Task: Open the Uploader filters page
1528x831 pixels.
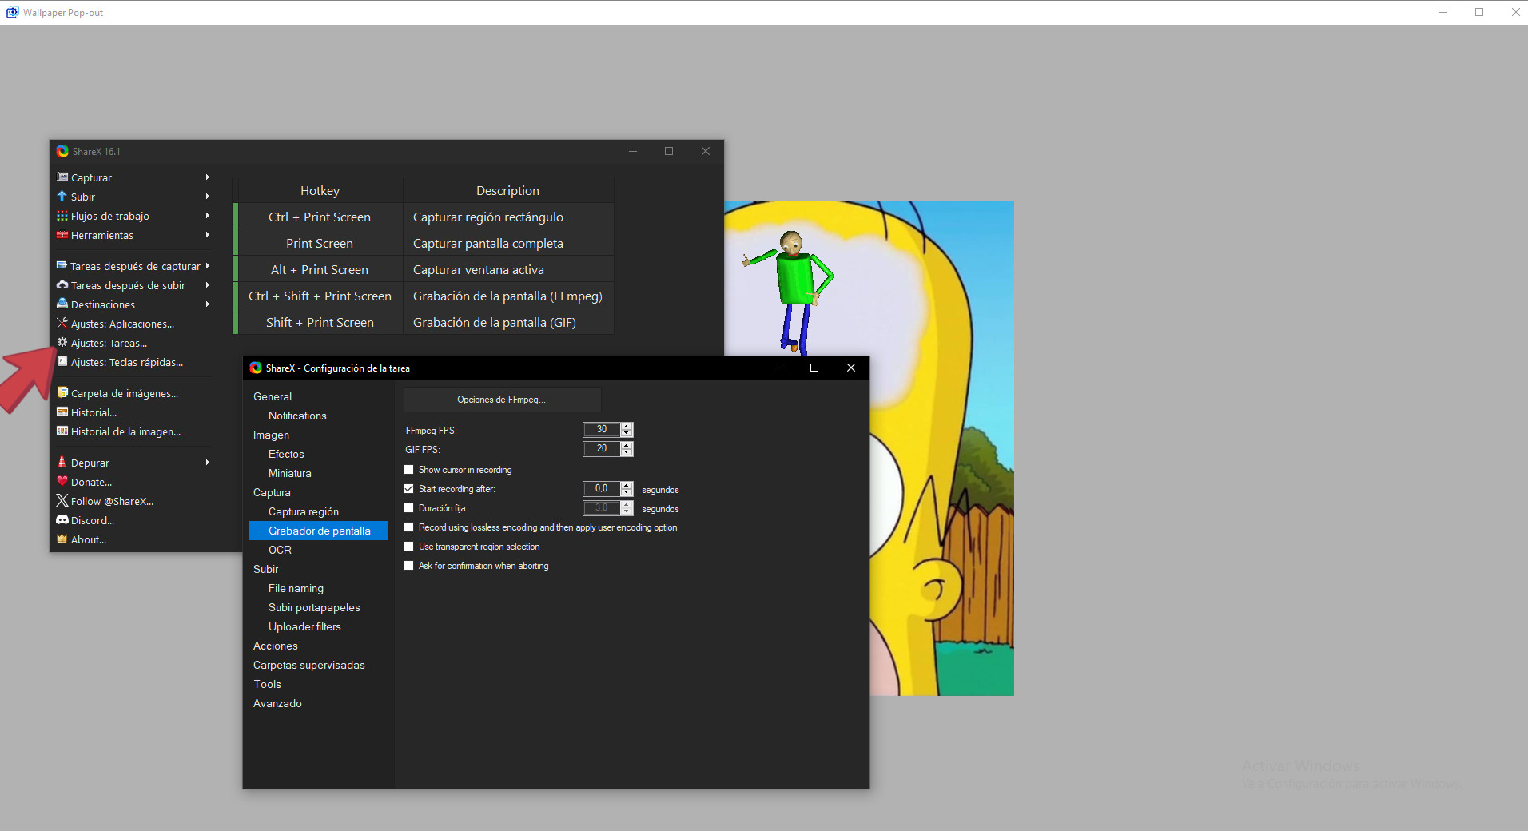Action: click(x=304, y=626)
